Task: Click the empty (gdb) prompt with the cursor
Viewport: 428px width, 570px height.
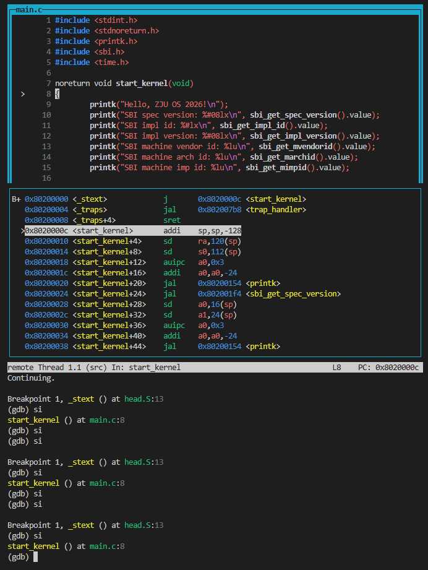Action: click(x=22, y=557)
